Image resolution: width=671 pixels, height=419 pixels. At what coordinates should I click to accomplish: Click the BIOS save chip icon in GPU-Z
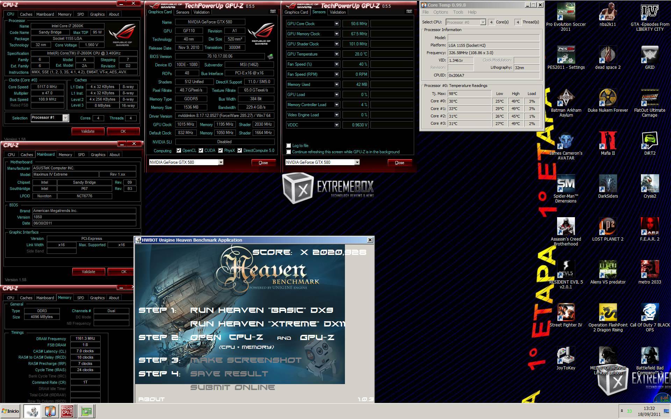point(270,56)
